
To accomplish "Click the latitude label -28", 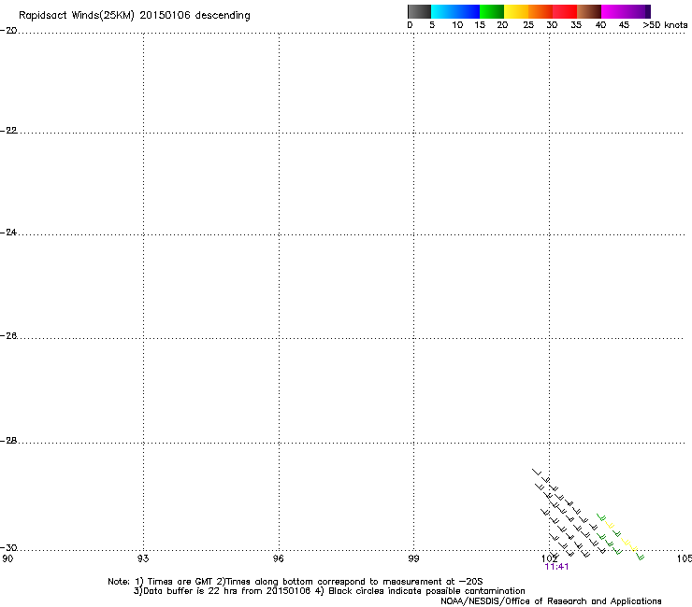I will coord(8,441).
